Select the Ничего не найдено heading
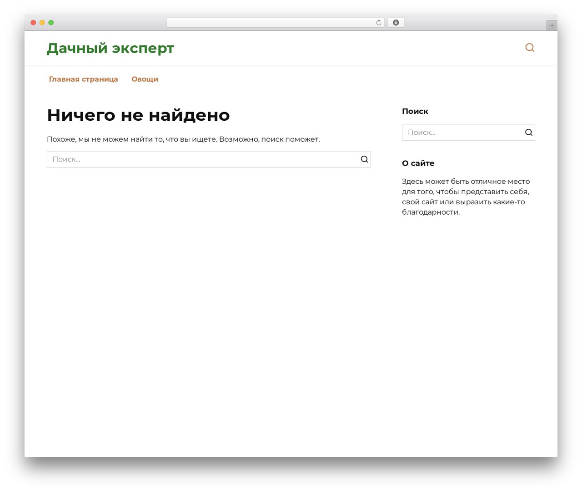Viewport: 582px width, 492px height. (x=138, y=115)
